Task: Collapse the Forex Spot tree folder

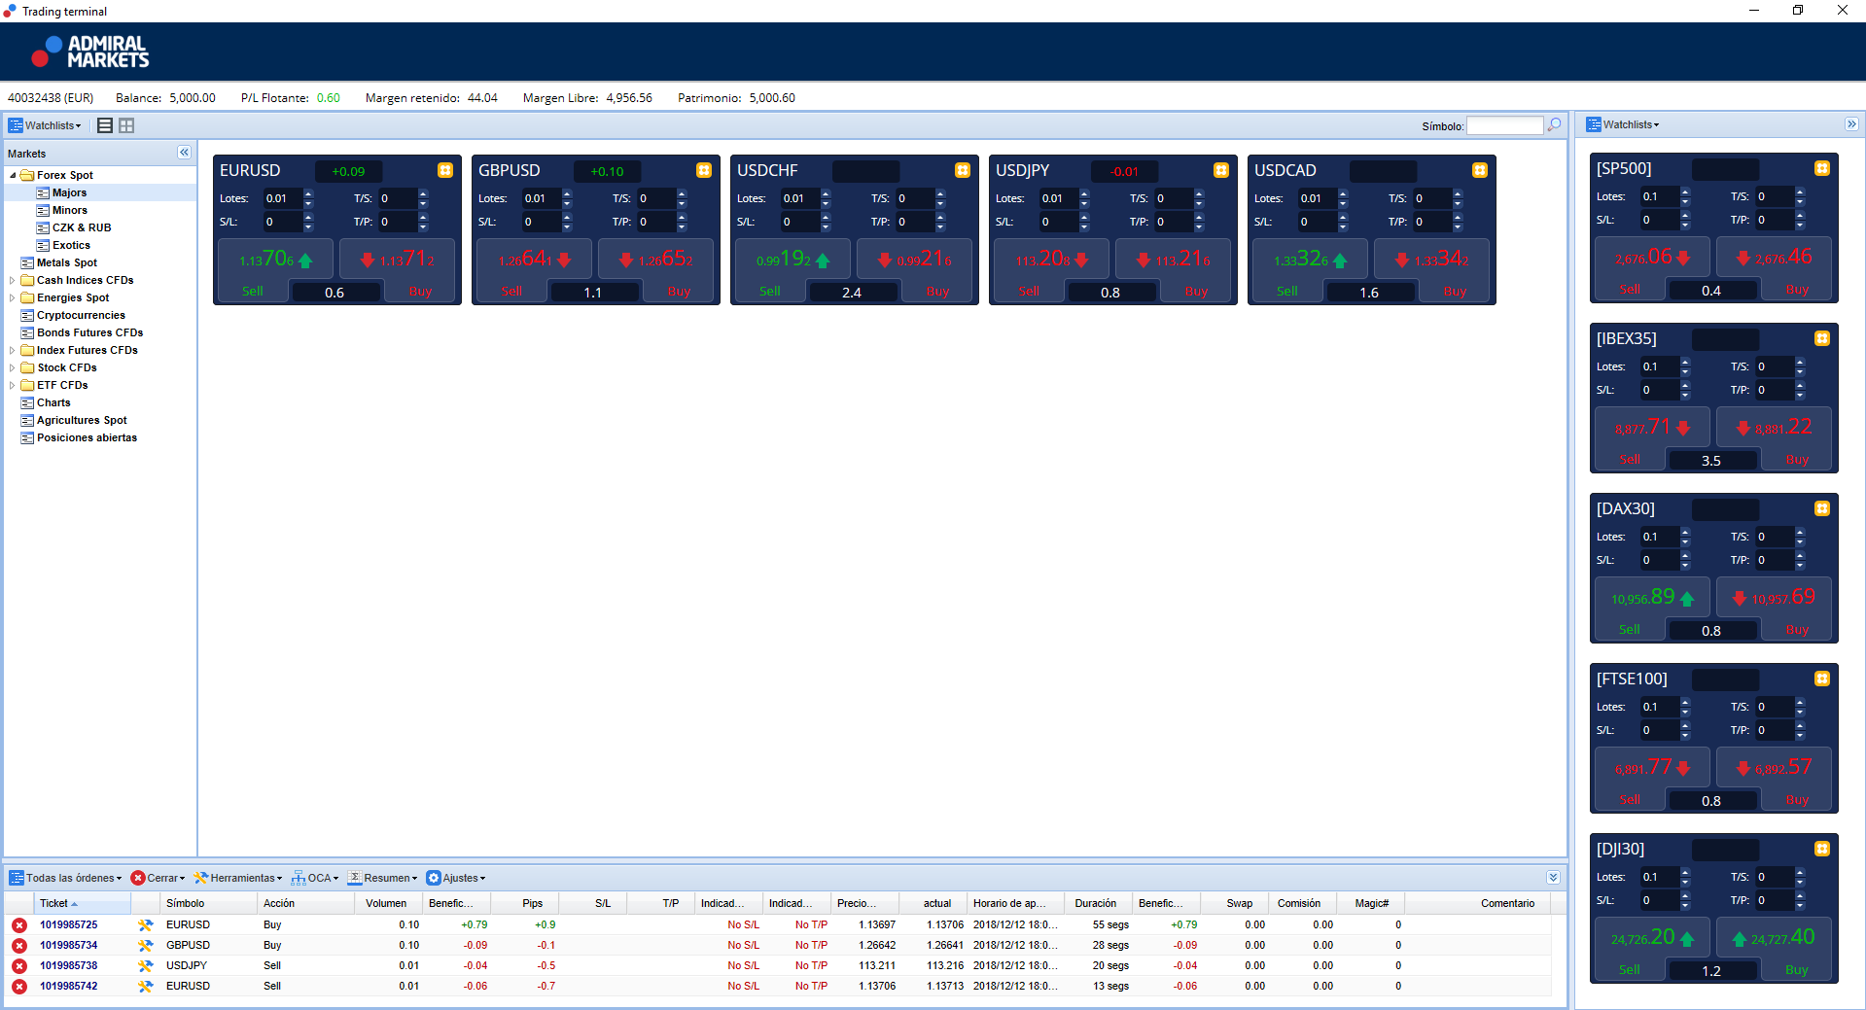Action: click(13, 176)
